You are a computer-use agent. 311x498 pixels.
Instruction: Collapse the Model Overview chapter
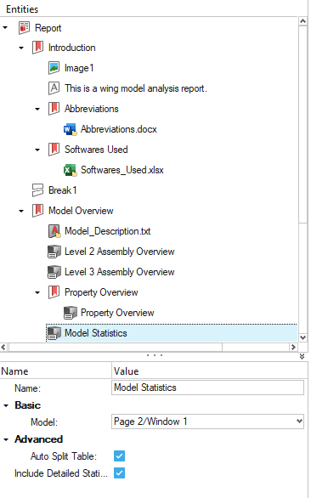[21, 211]
